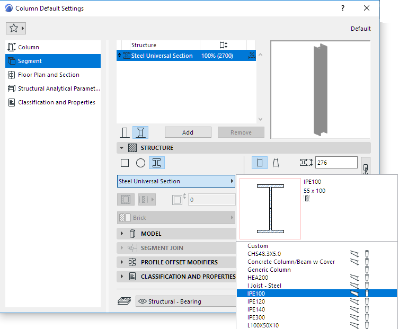Click the veneer thickness icon
Image resolution: width=399 pixels, height=329 pixels.
[x=179, y=199]
